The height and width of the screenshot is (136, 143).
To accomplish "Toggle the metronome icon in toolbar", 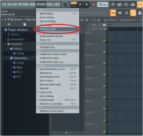I will [x=113, y=5].
